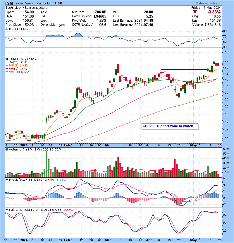Click the RSI 30 level axis label
This screenshot has width=234, height=243.
click(x=225, y=47)
